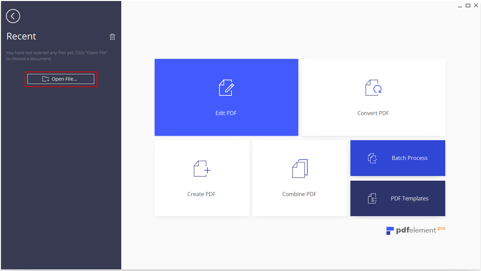Open the Convert PDF tile
481x271 pixels.
(x=373, y=97)
